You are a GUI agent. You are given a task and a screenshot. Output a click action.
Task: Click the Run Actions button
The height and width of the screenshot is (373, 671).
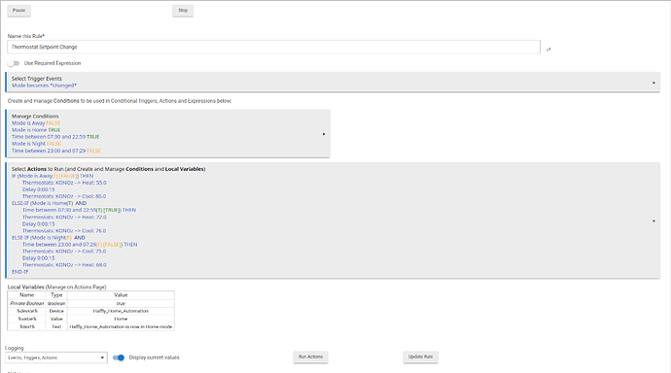point(310,356)
